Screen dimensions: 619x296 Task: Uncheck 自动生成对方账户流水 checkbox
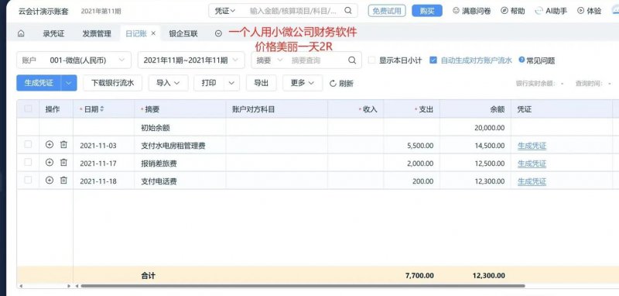pyautogui.click(x=433, y=60)
